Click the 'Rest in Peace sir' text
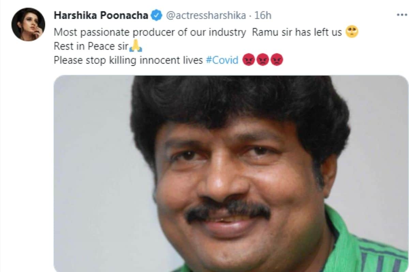This screenshot has width=409, height=272. coord(91,46)
